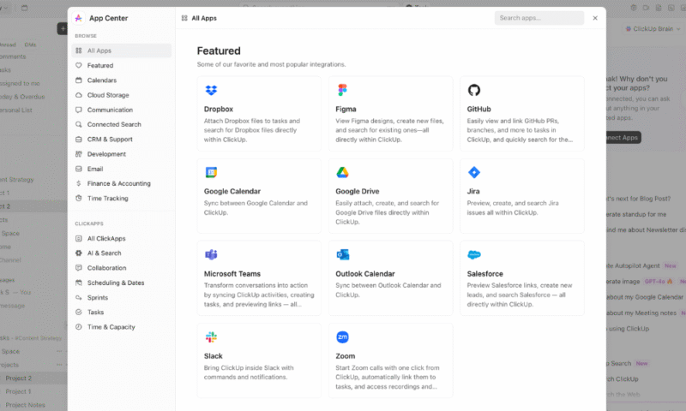The image size is (686, 411).
Task: Select All ClickApps in sidebar
Action: (121, 239)
